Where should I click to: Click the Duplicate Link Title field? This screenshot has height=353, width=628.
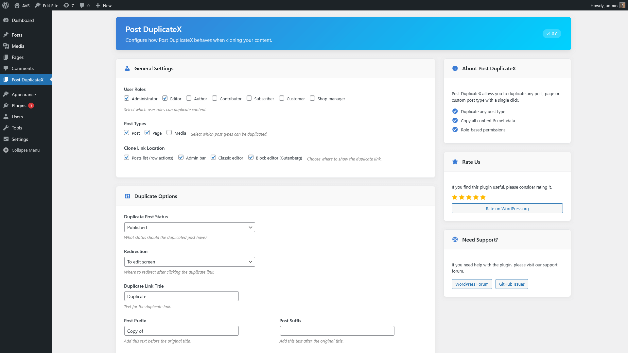pos(182,296)
